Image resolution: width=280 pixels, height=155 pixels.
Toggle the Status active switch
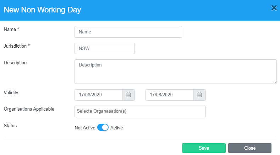(103, 128)
